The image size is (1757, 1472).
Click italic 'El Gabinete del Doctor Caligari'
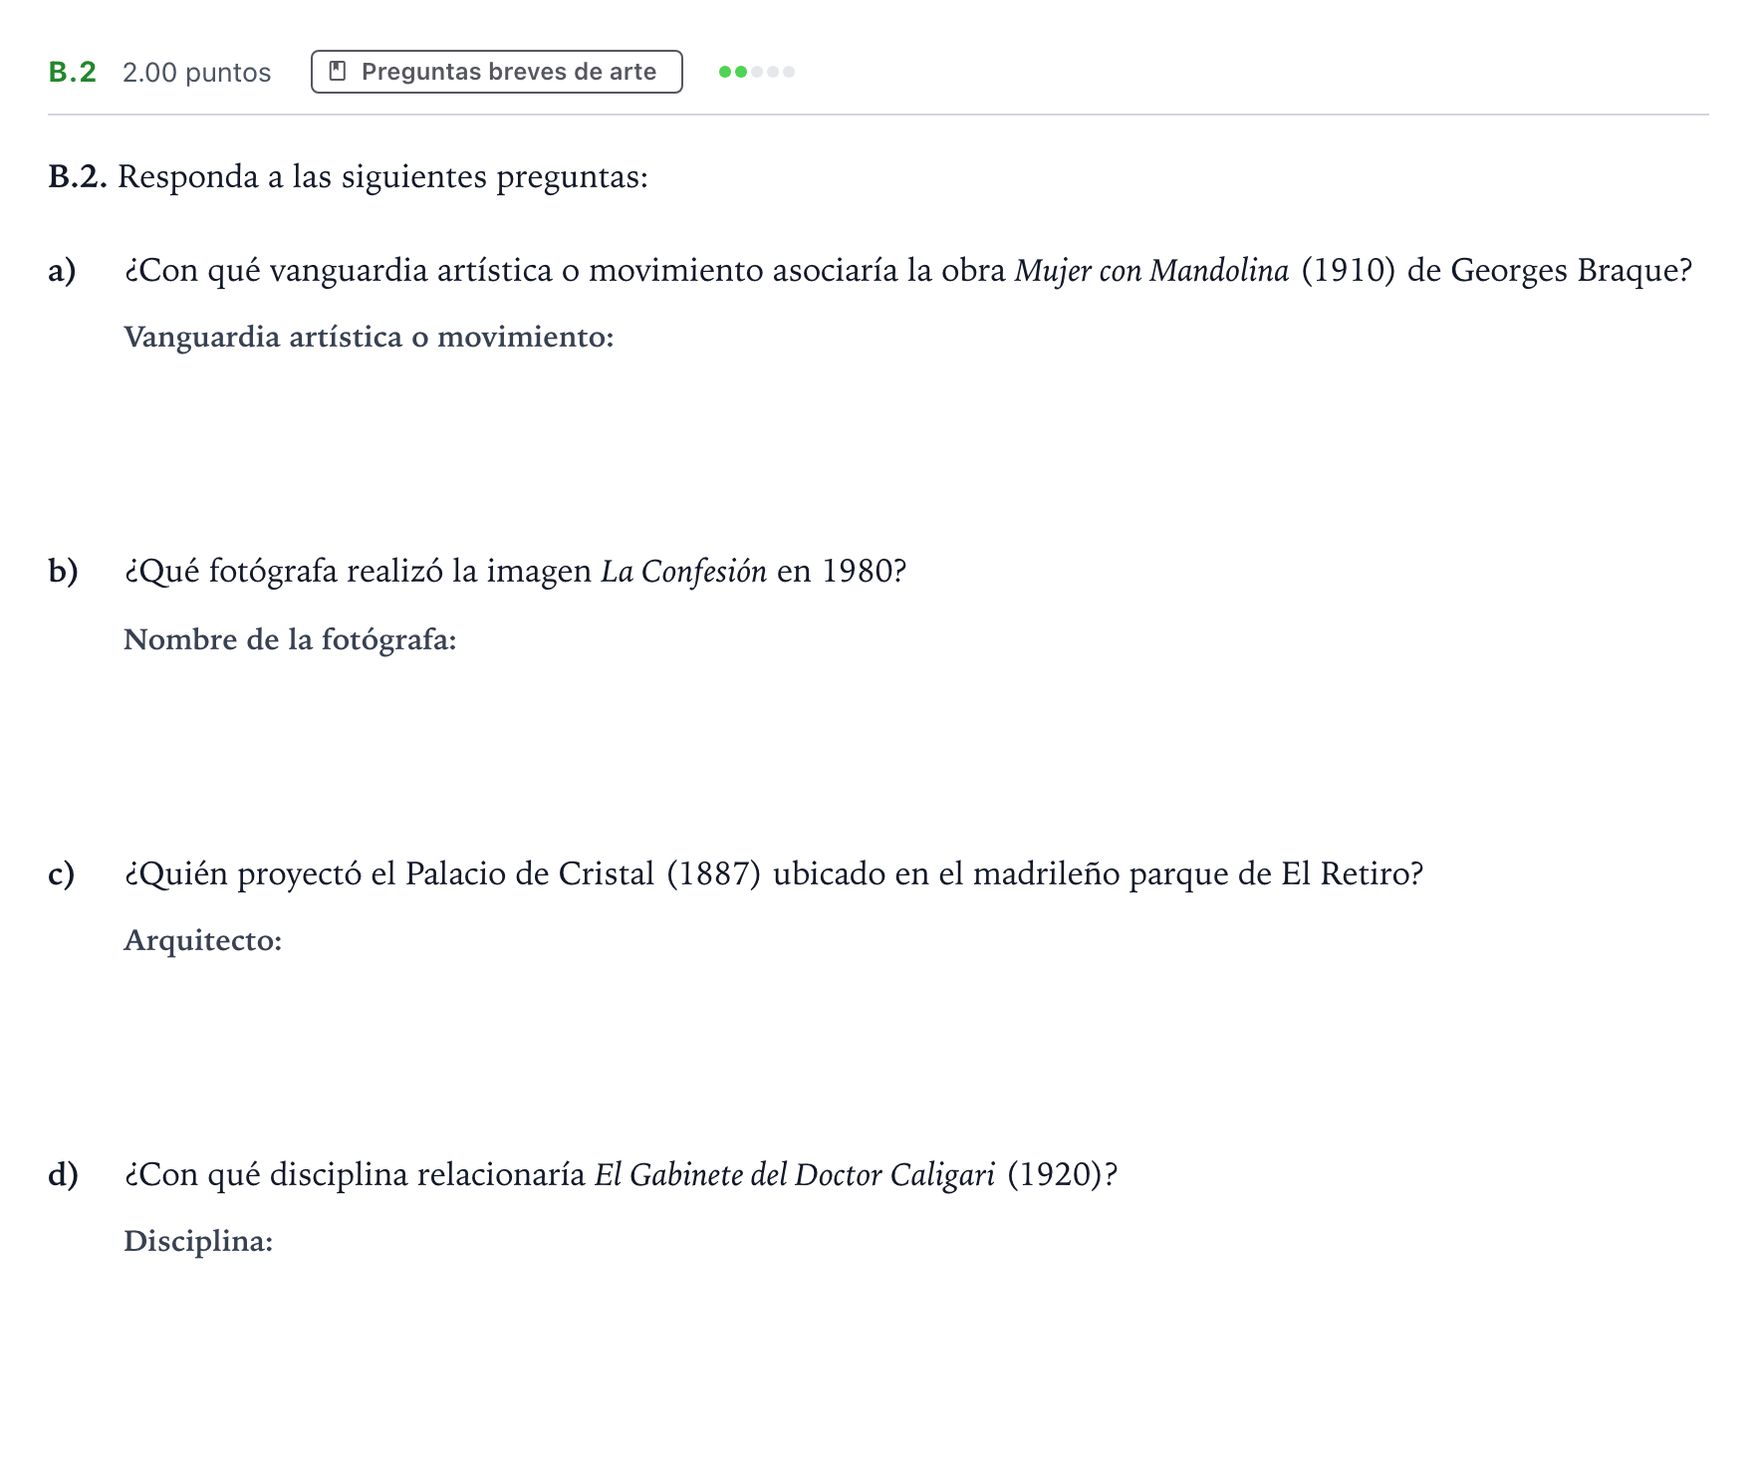point(795,1175)
